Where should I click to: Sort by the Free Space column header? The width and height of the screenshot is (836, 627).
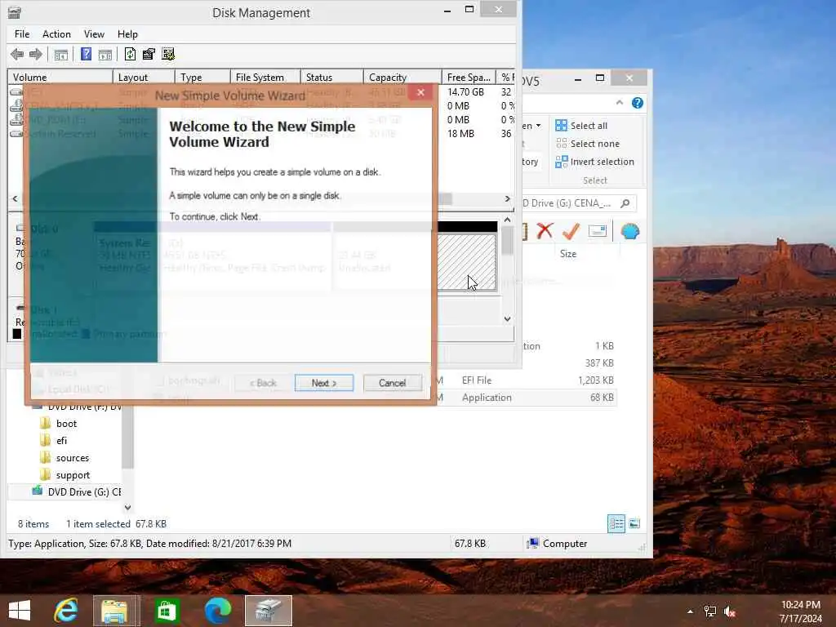click(469, 78)
